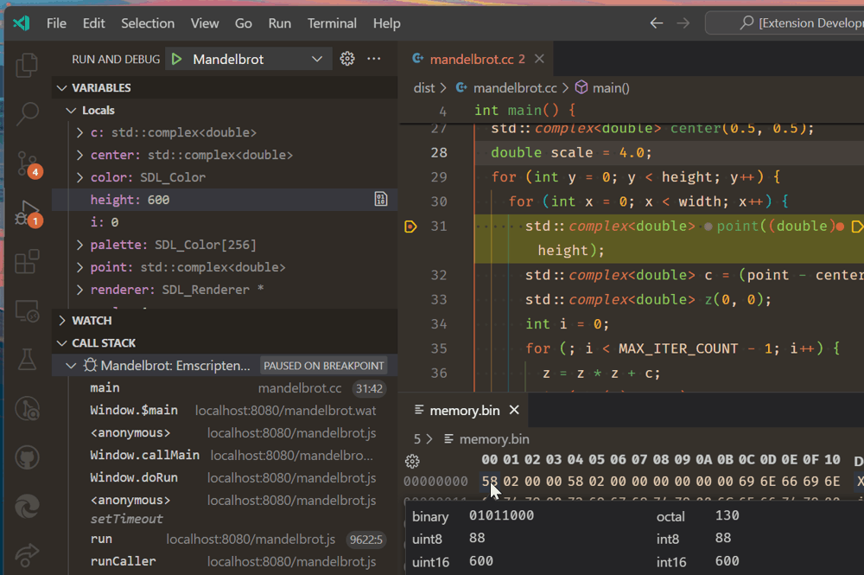Start the Mandelbrot debug session with play button

(177, 59)
